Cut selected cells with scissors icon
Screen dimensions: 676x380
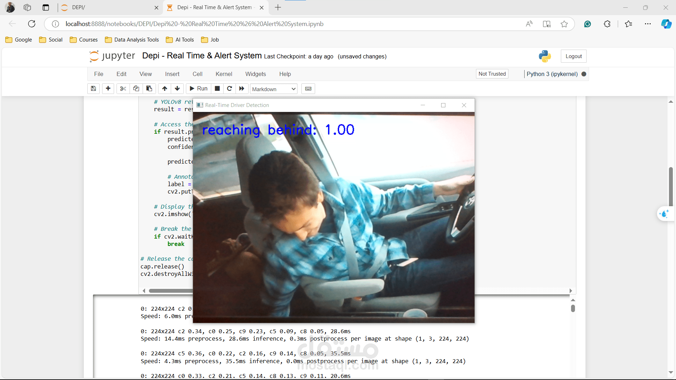123,89
